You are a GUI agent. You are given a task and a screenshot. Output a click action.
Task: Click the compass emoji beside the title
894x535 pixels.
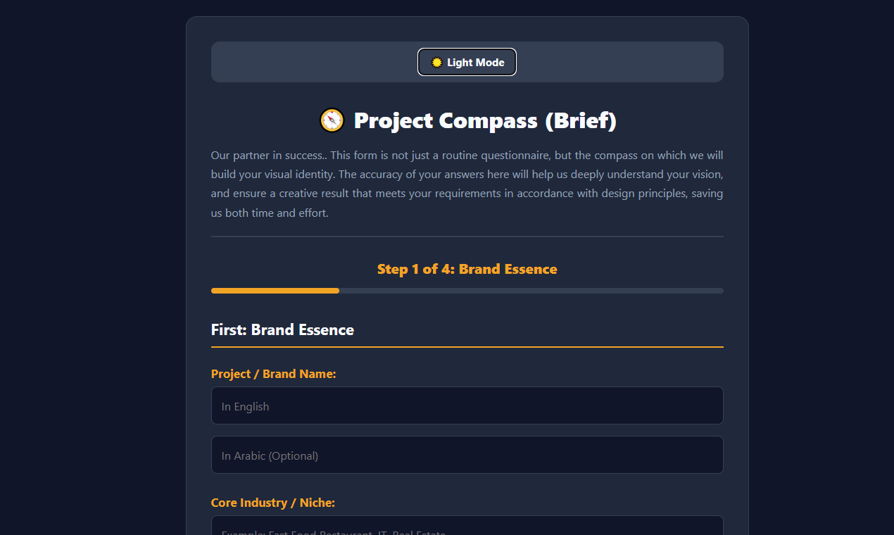[x=332, y=120]
